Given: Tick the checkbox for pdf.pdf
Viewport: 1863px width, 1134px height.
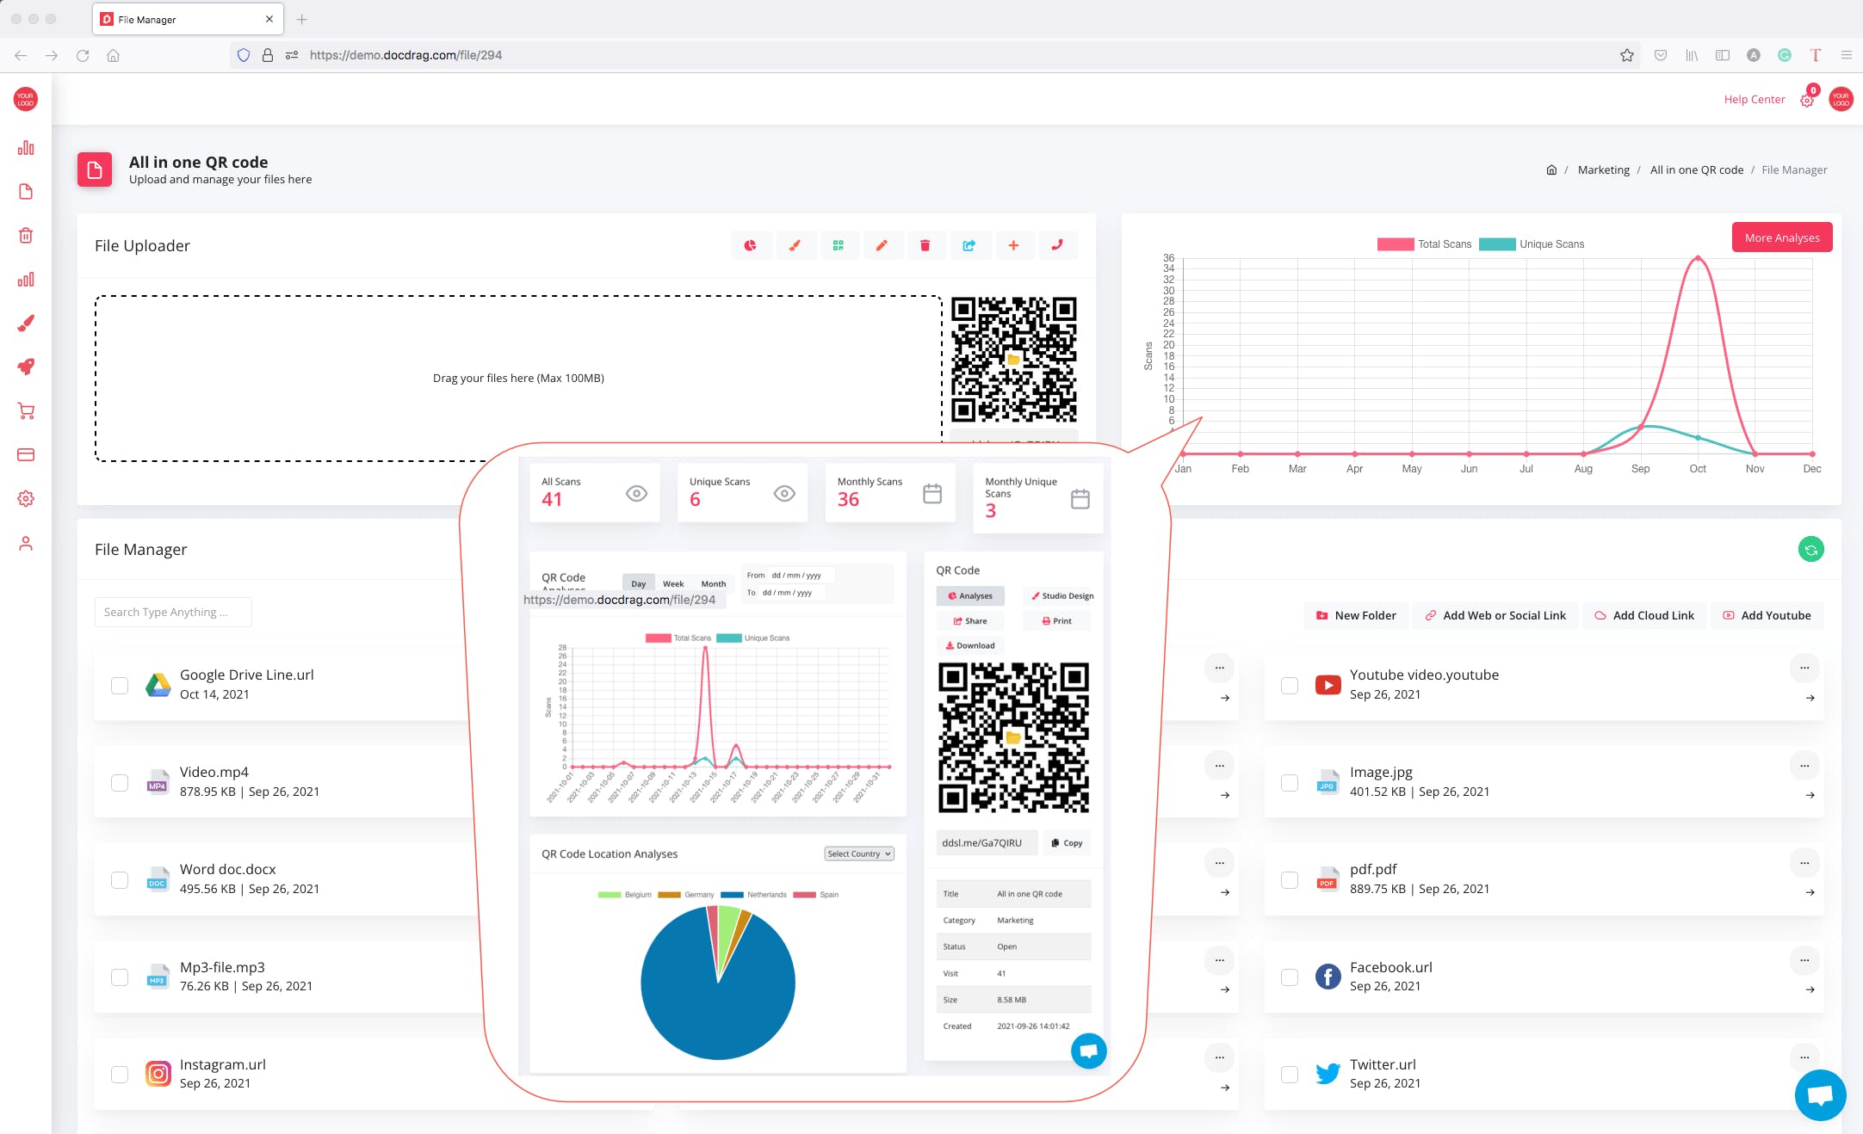Looking at the screenshot, I should pos(1289,879).
